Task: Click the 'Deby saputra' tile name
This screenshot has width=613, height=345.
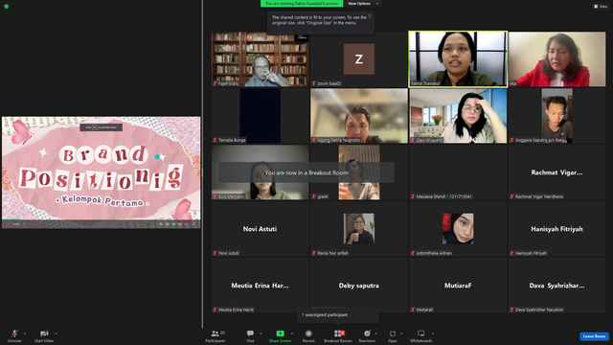Action: point(359,286)
